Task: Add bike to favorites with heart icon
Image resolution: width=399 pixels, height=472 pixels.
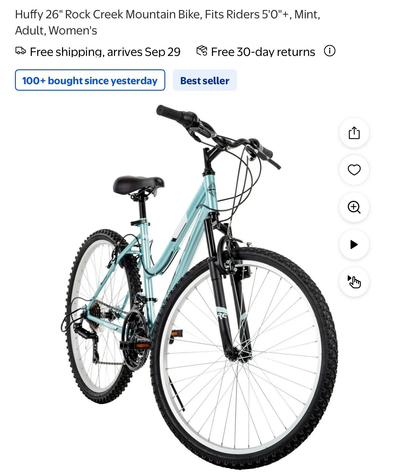Action: click(354, 170)
